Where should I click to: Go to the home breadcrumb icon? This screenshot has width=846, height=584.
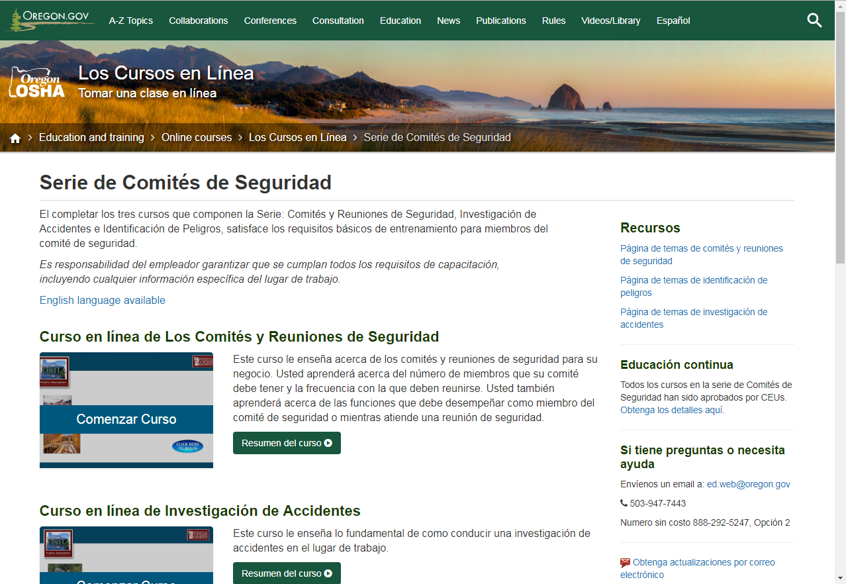pos(15,138)
